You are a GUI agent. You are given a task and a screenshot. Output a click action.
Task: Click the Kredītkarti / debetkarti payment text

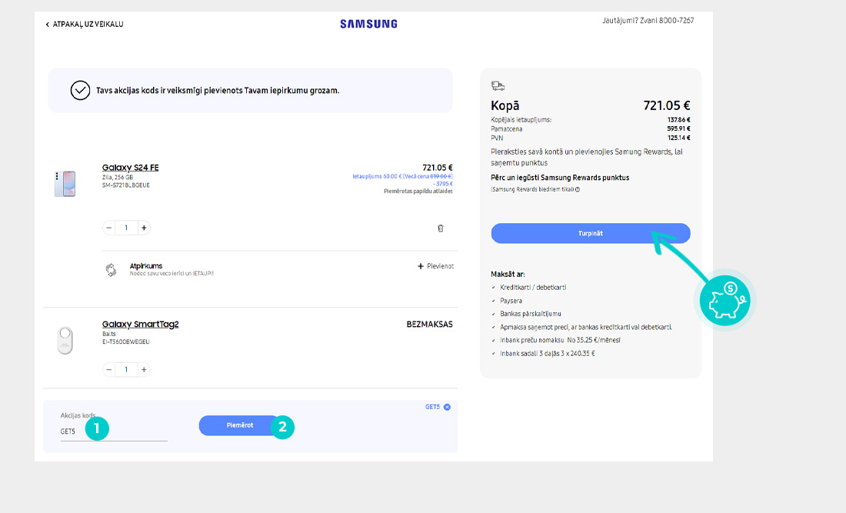point(533,288)
